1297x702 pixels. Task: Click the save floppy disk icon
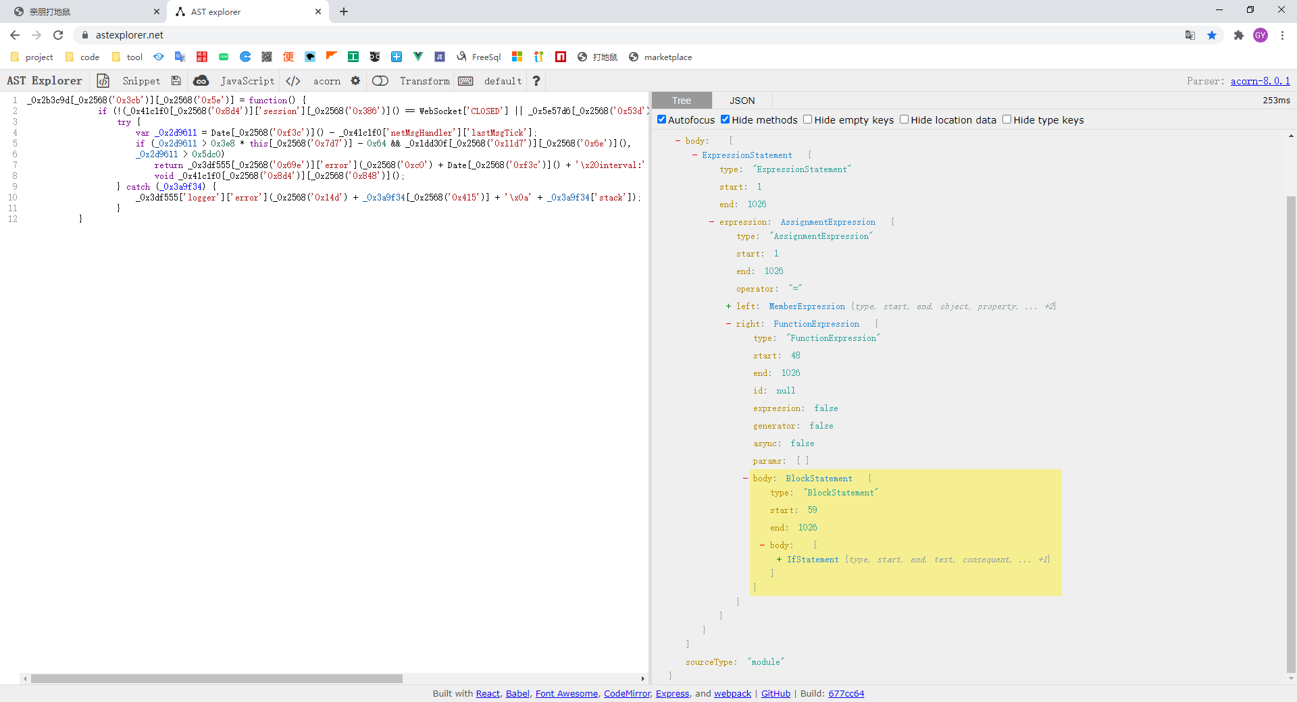(x=176, y=81)
